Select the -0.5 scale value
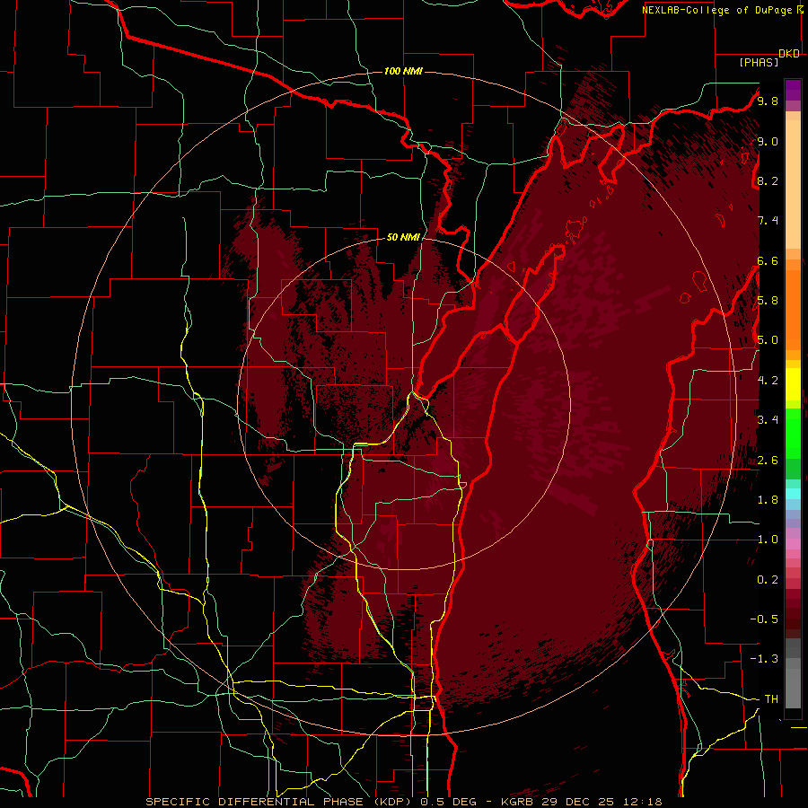 tap(764, 619)
